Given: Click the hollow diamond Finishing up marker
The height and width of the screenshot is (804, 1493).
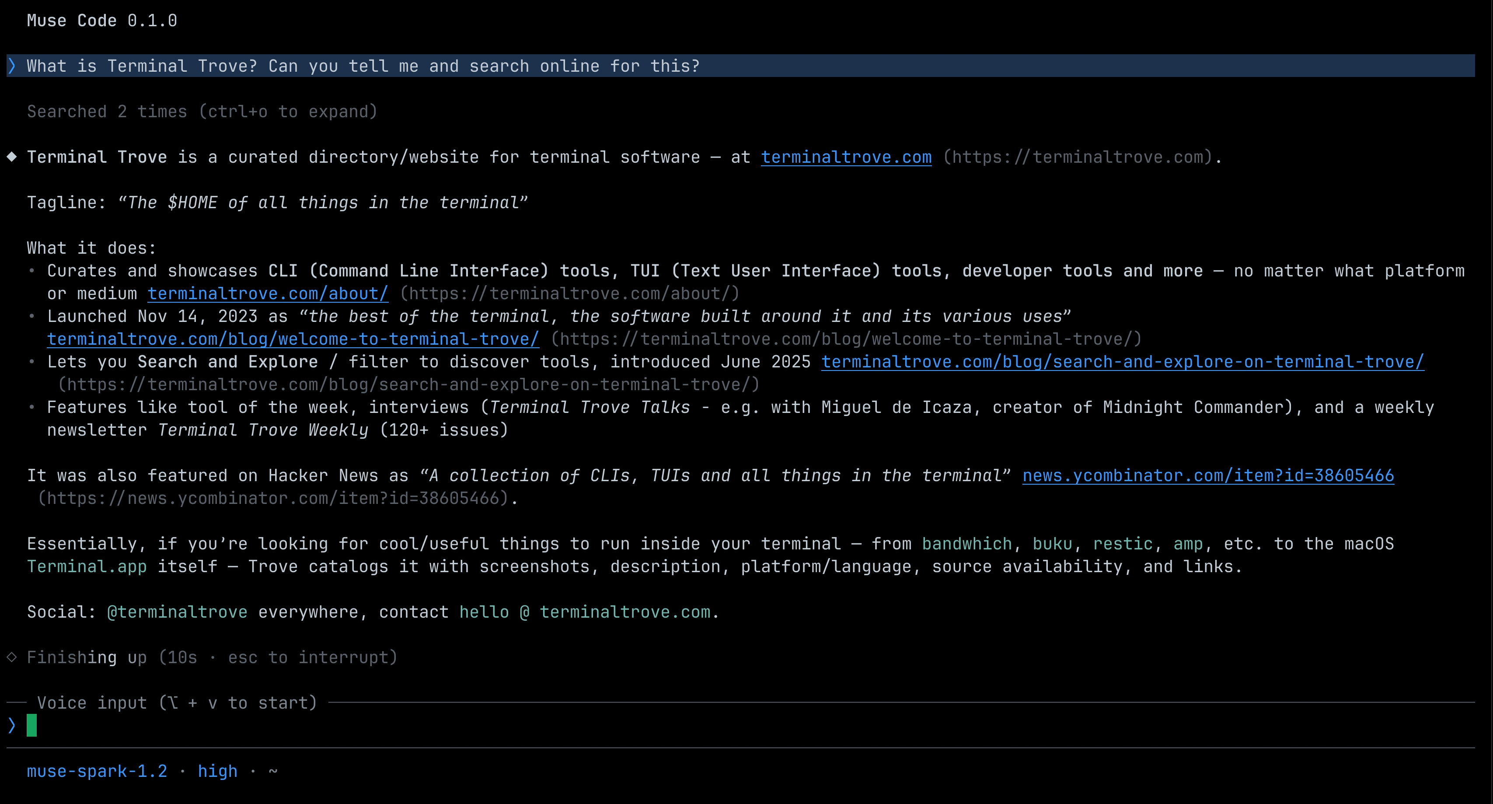Looking at the screenshot, I should 12,657.
